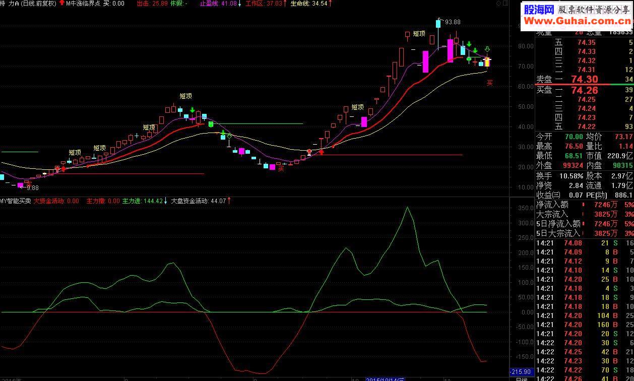The width and height of the screenshot is (634, 381).
Task: Click the 93.88 high price label
Action: click(x=453, y=22)
